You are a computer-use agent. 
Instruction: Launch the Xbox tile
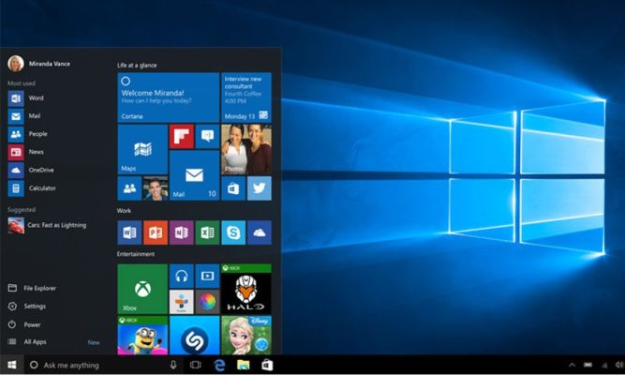[142, 288]
